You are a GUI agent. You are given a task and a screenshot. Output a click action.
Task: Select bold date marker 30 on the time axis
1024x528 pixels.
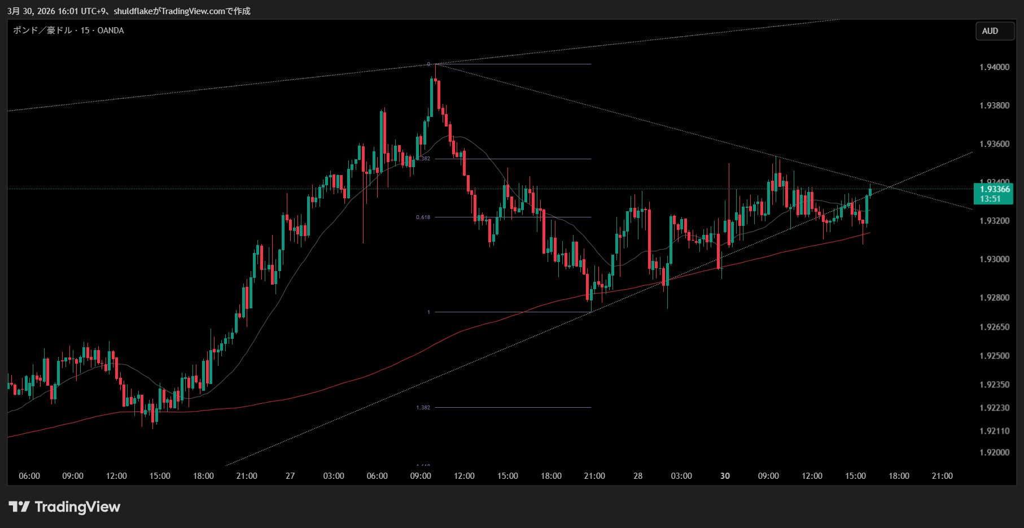coord(725,476)
